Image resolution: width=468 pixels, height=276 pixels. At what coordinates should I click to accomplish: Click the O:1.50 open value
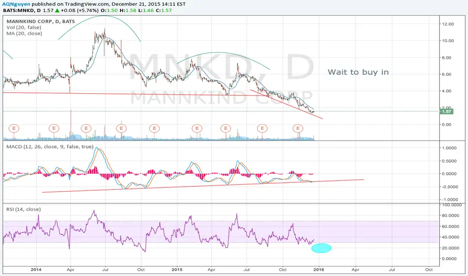click(109, 11)
